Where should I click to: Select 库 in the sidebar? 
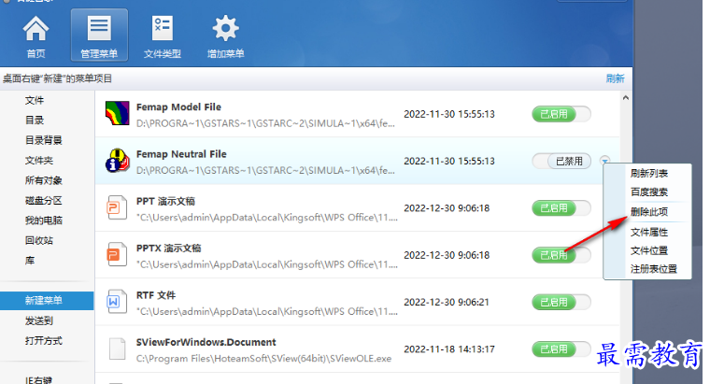tap(30, 261)
